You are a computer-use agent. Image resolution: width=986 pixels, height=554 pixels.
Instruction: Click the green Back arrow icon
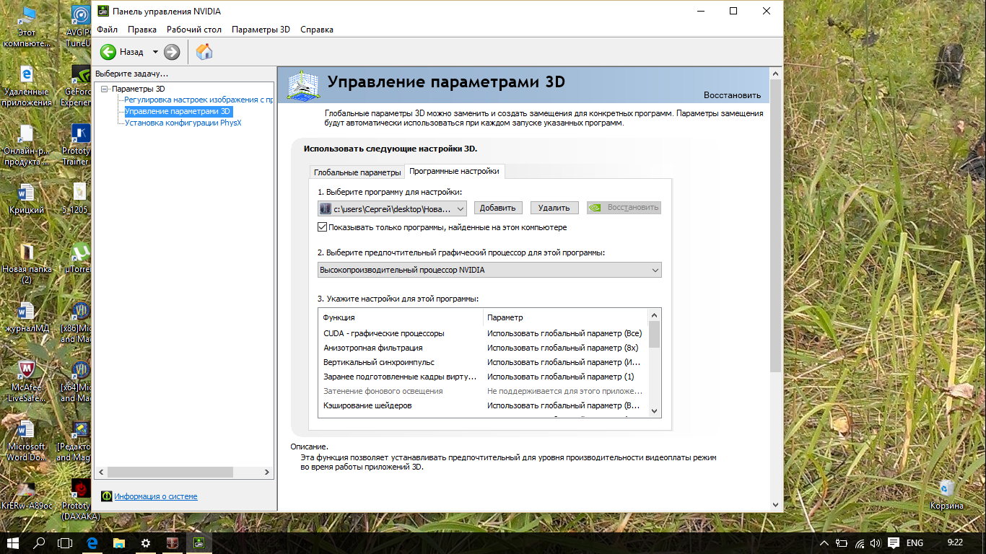point(108,52)
